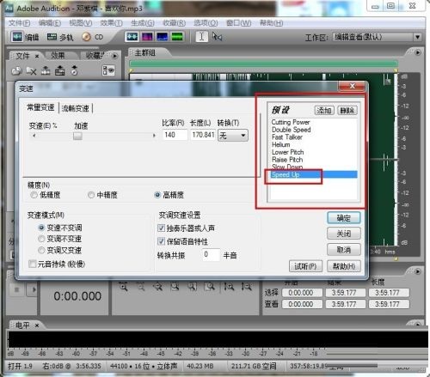Select the Double Speed preset
The height and width of the screenshot is (377, 430).
(292, 130)
